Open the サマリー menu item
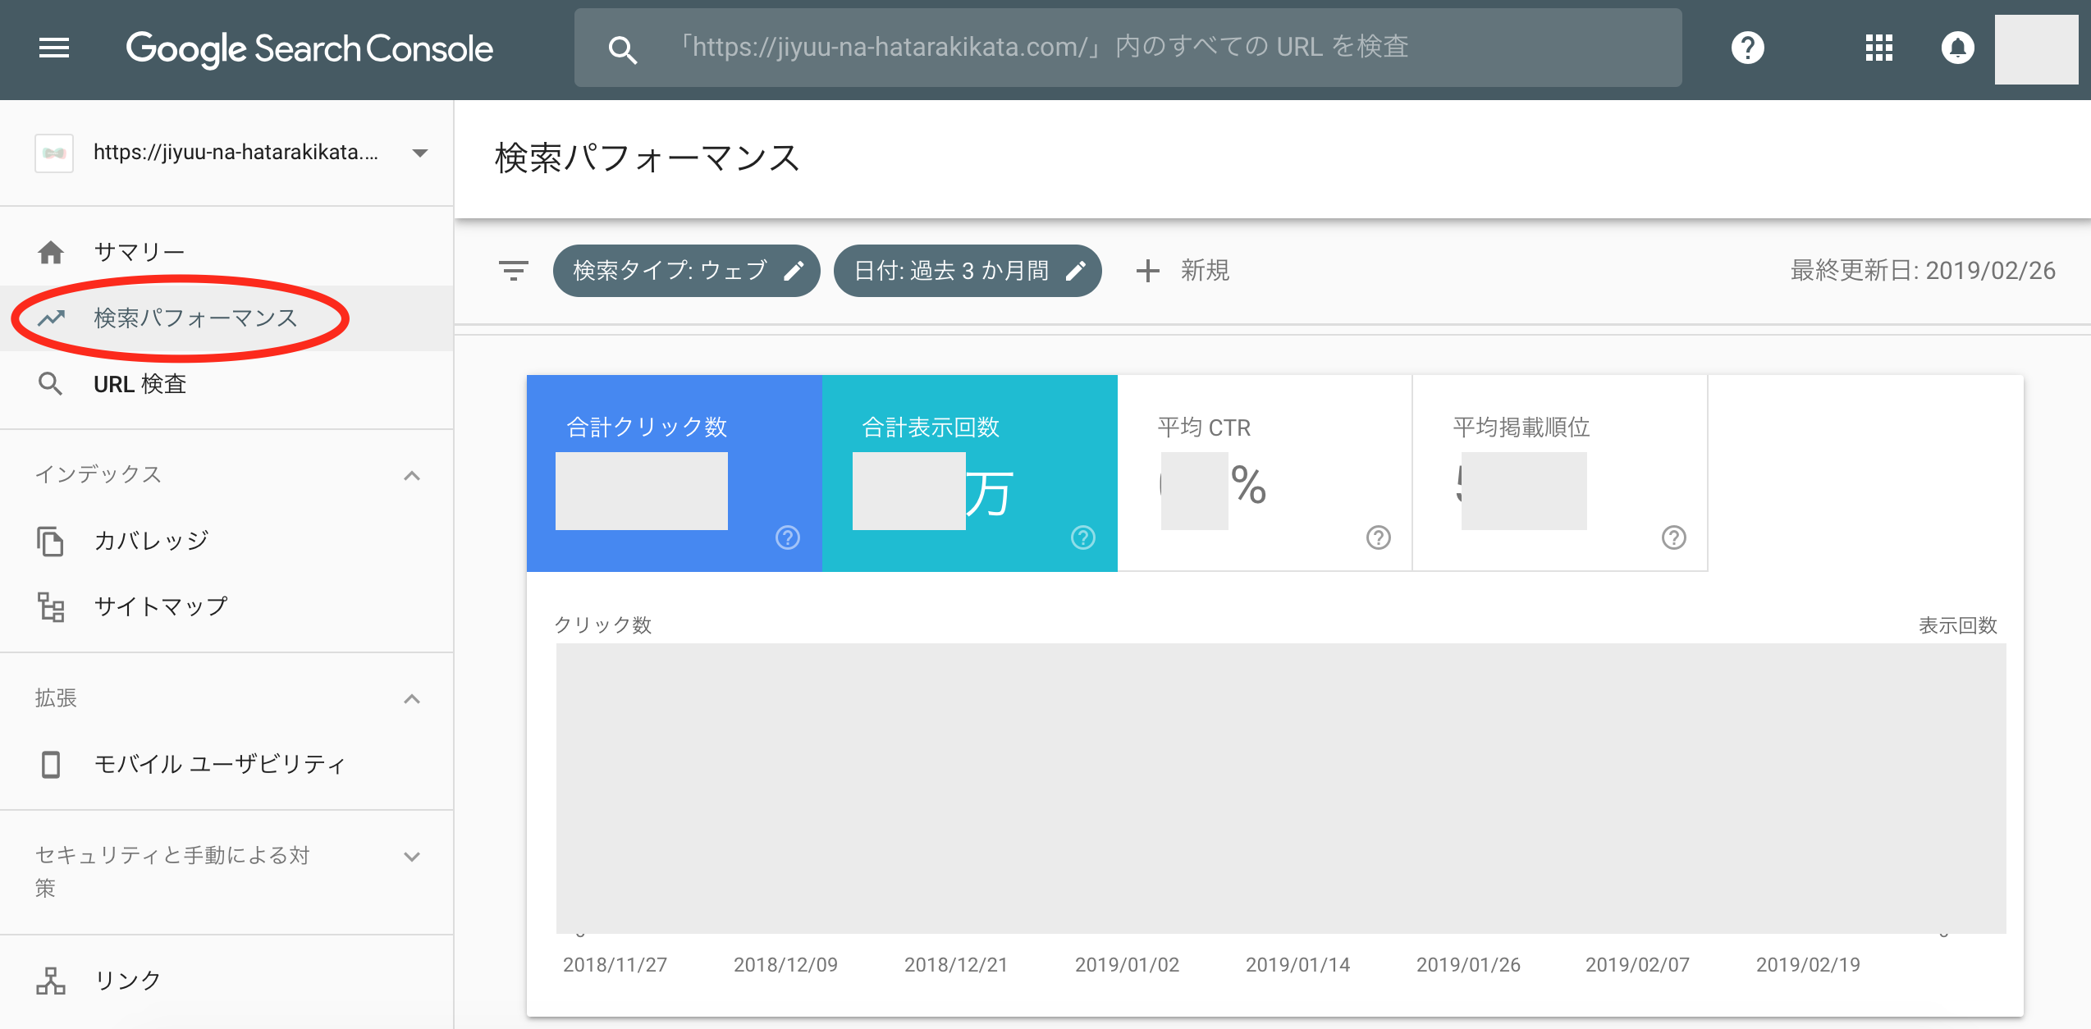The height and width of the screenshot is (1029, 2091). [226, 252]
